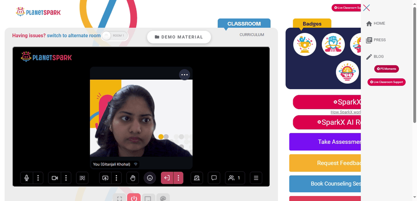
Task: Click the Live Classroom Support pill in the header
Action: coord(346,8)
